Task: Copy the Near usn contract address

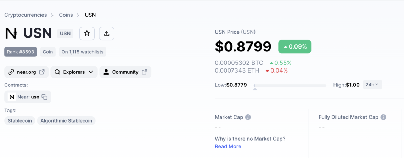Action: (x=45, y=97)
